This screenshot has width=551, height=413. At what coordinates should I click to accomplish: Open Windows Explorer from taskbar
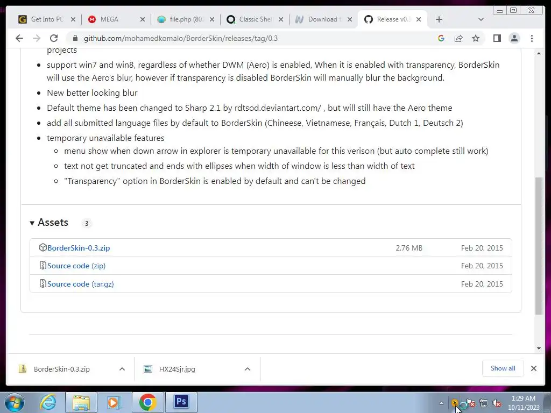(x=81, y=402)
